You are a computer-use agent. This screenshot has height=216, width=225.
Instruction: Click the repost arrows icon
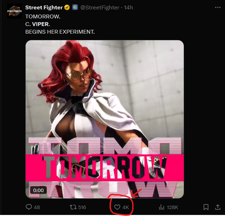tap(73, 207)
